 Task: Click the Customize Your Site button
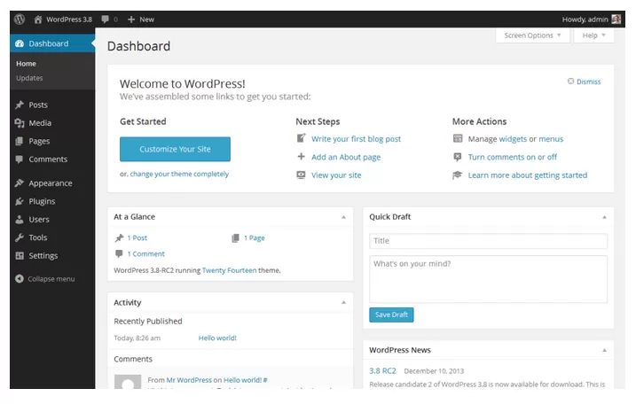coord(175,149)
